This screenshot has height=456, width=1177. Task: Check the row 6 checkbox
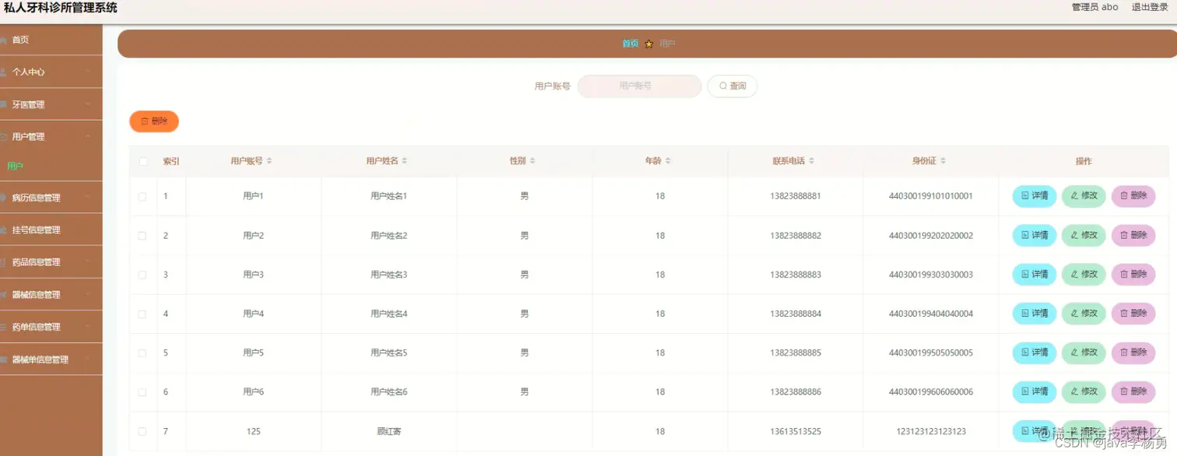coord(142,392)
